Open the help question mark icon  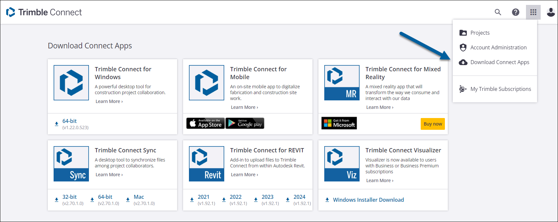point(516,12)
